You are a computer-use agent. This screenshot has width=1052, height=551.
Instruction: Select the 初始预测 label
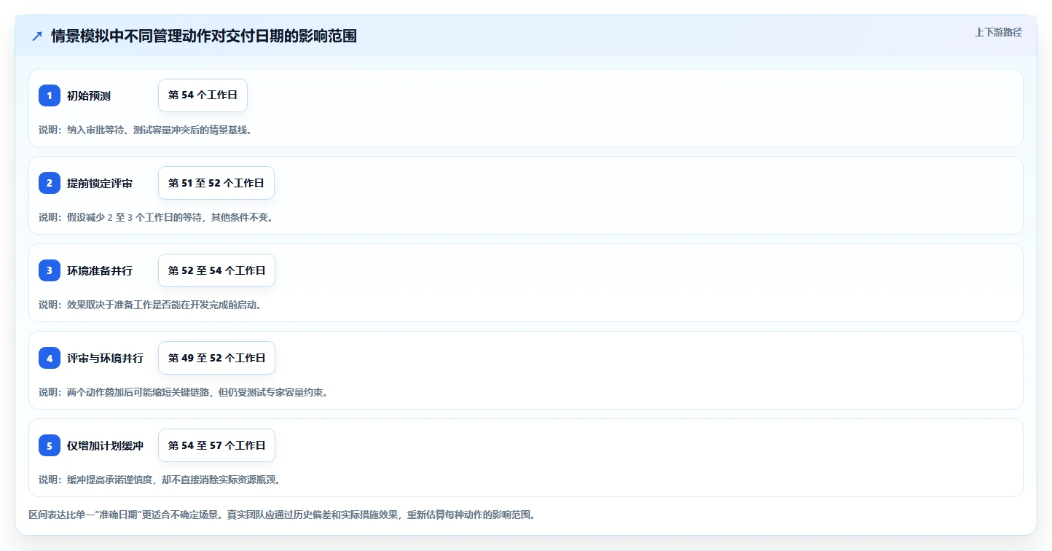tap(89, 95)
